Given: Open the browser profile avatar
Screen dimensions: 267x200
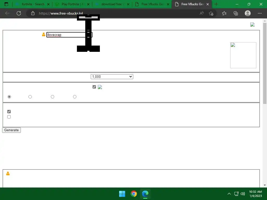Looking at the screenshot, I should 248,13.
